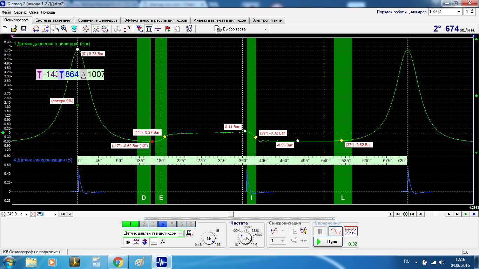479x269 pixels.
Task: Adjust the 50K Частота frequency knob
Action: 245,238
